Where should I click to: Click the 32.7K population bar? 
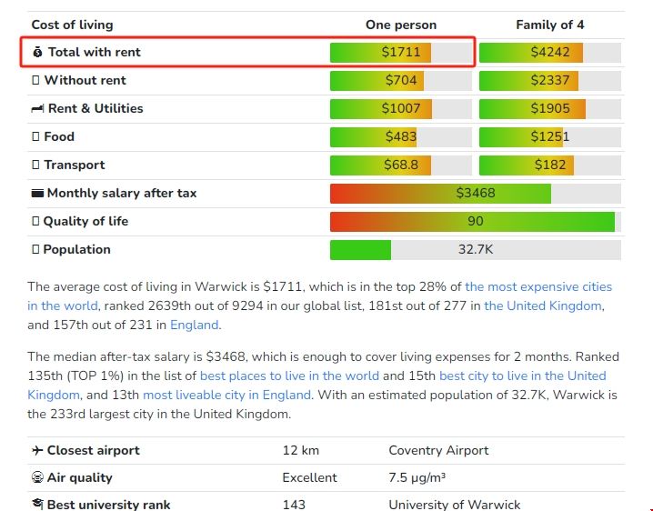point(475,250)
